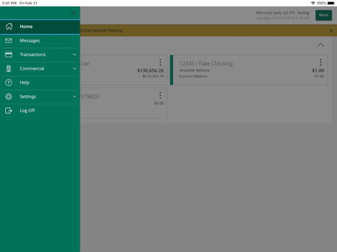This screenshot has width=337, height=252.
Task: Open the Home menu item
Action: coord(40,27)
